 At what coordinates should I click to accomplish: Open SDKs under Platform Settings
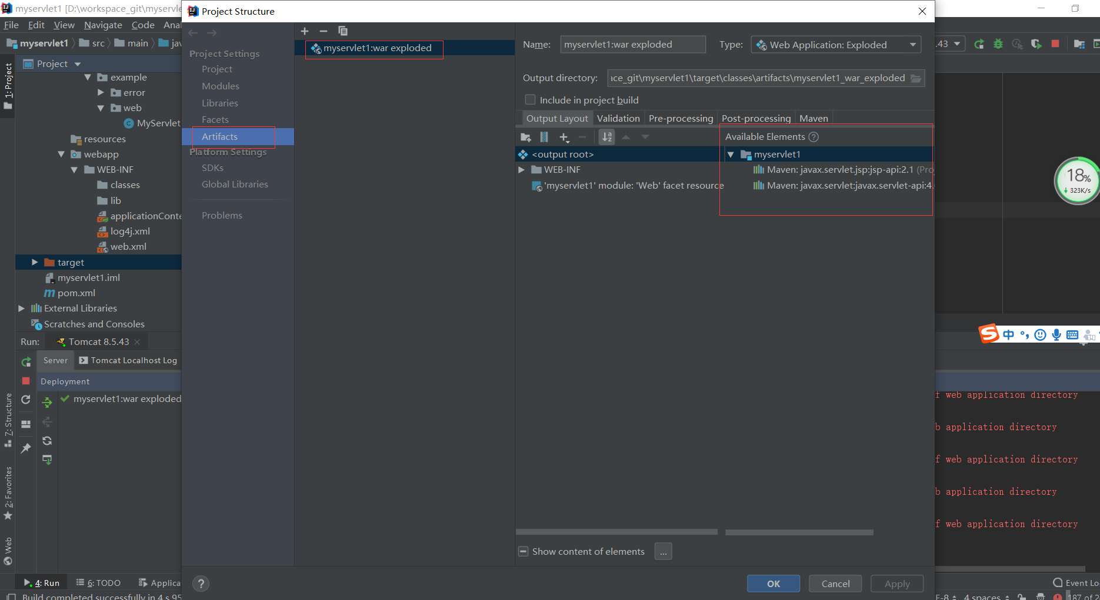click(212, 167)
